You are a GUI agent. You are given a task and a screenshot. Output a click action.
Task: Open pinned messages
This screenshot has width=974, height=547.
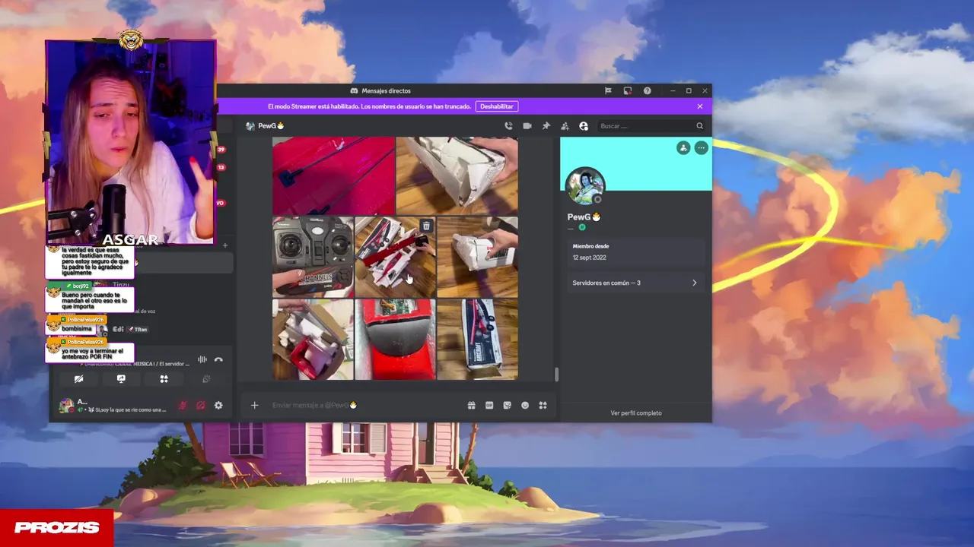coord(546,126)
